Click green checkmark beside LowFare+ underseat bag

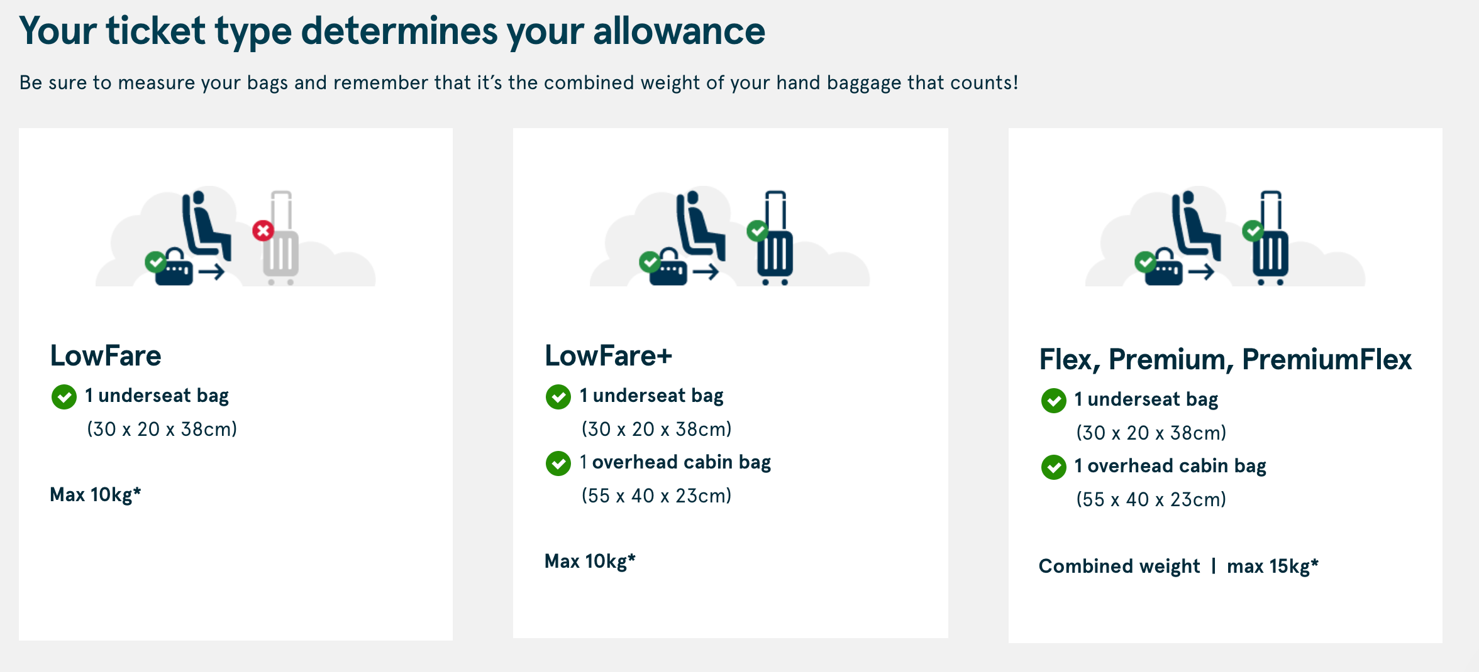pyautogui.click(x=558, y=397)
